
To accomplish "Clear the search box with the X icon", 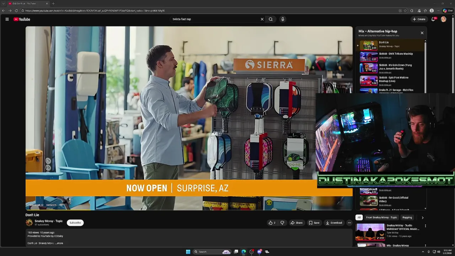I will tap(262, 19).
